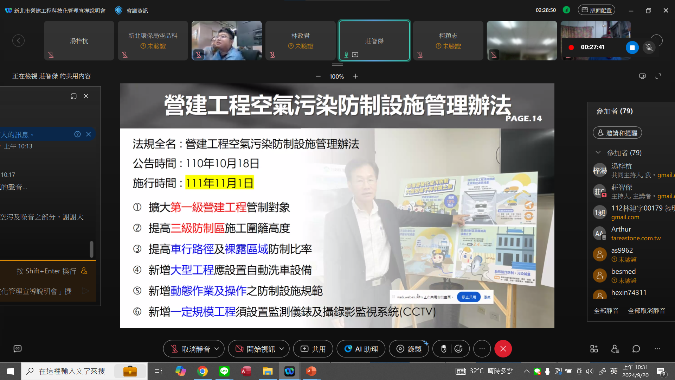Stop the recording in progress
675x380 pixels.
632,47
